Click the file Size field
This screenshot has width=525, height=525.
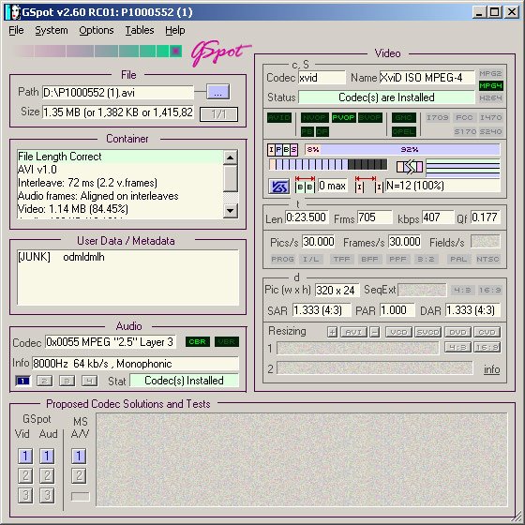[118, 112]
